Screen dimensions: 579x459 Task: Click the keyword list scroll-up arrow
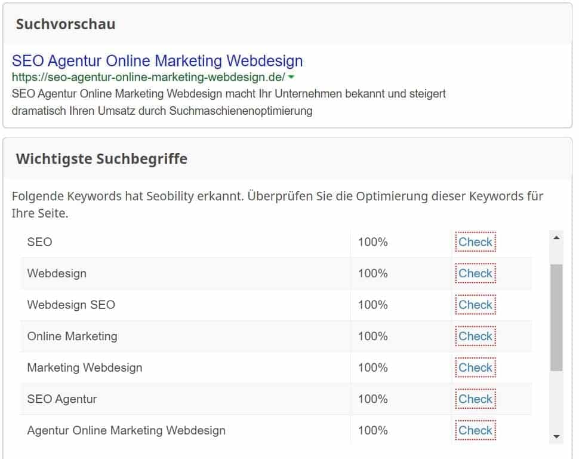tap(556, 238)
